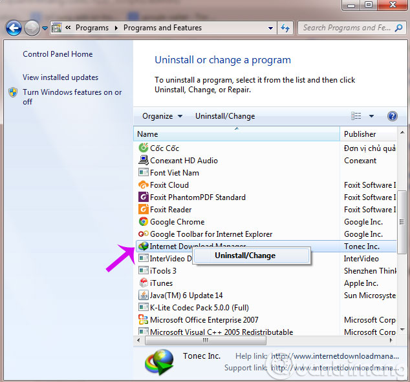Image resolution: width=410 pixels, height=382 pixels.
Task: Click the Conexant HD Audio icon
Action: point(144,160)
